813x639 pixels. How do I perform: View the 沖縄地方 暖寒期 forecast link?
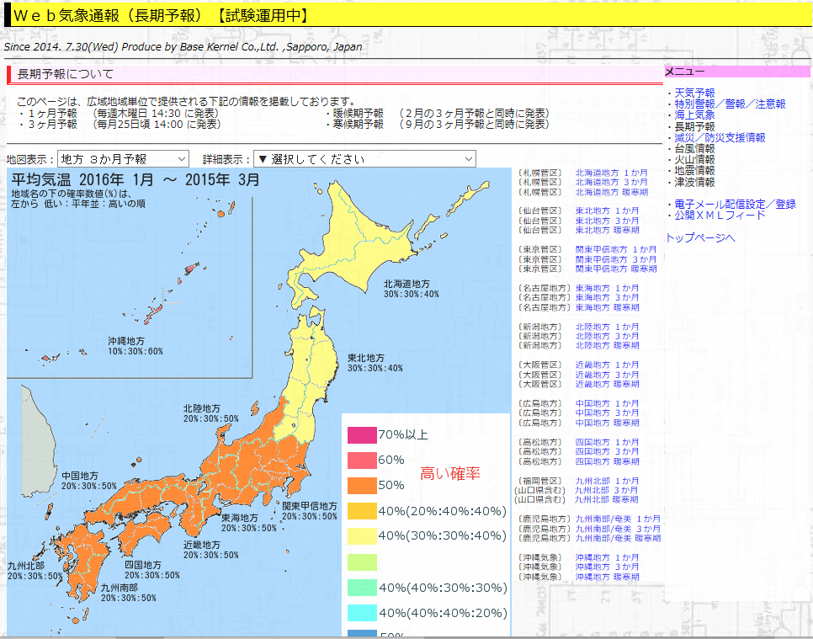pyautogui.click(x=607, y=578)
